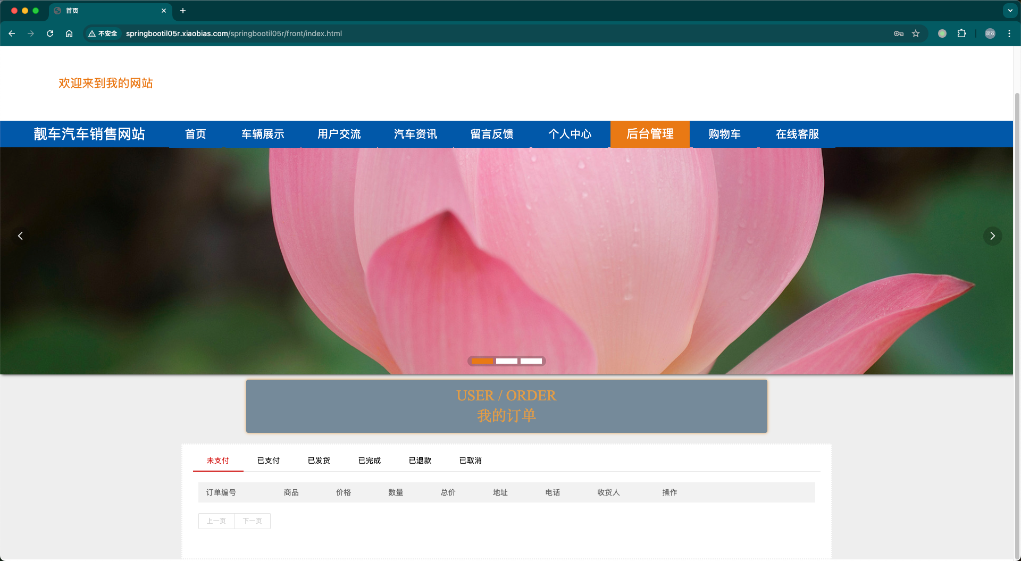The width and height of the screenshot is (1021, 561).
Task: Open a new browser tab
Action: (x=183, y=11)
